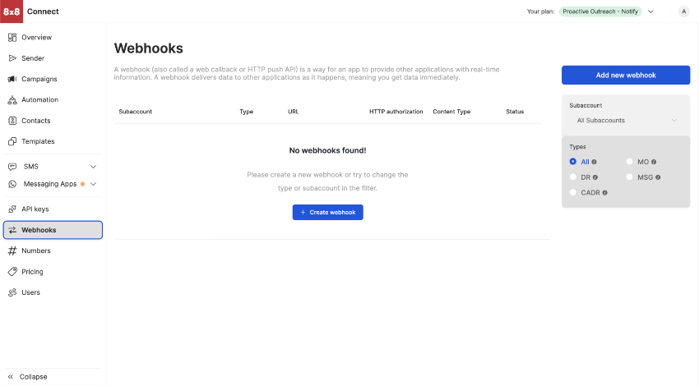Open Overview from the sidebar icon
The width and height of the screenshot is (699, 386).
[12, 38]
